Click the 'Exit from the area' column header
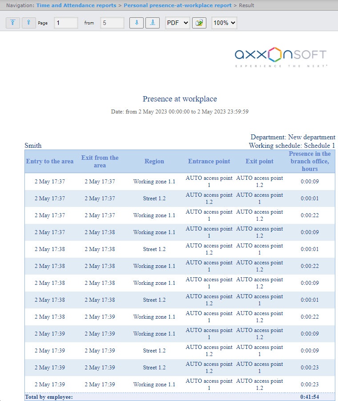 (100, 162)
